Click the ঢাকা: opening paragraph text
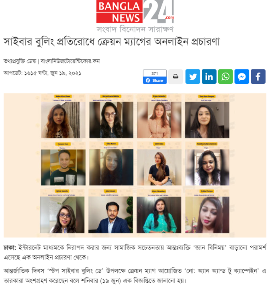Image resolution: width=270 pixels, height=286 pixels. [x=135, y=252]
